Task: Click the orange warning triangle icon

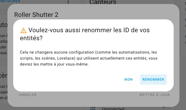Action: (24, 30)
